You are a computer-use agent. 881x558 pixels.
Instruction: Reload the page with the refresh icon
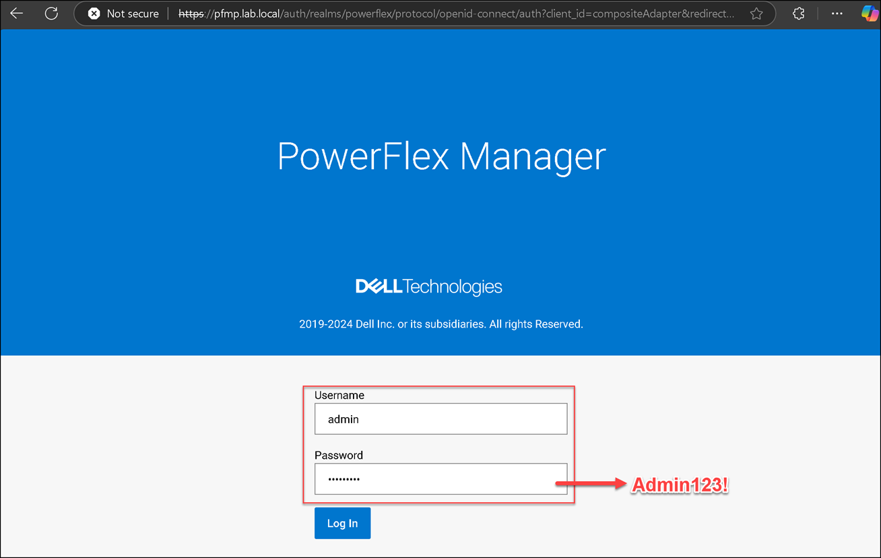tap(51, 13)
